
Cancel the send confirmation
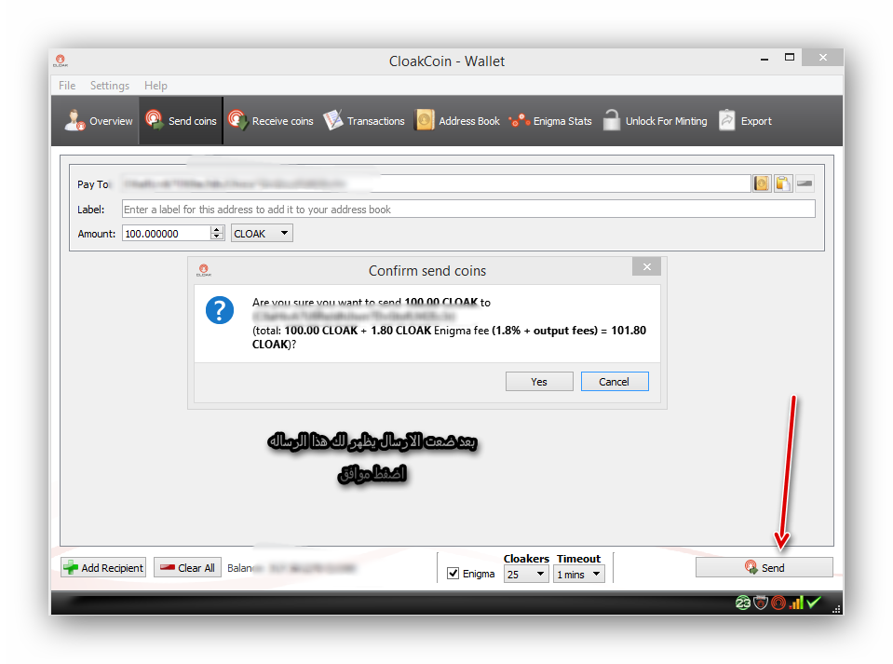coord(615,382)
